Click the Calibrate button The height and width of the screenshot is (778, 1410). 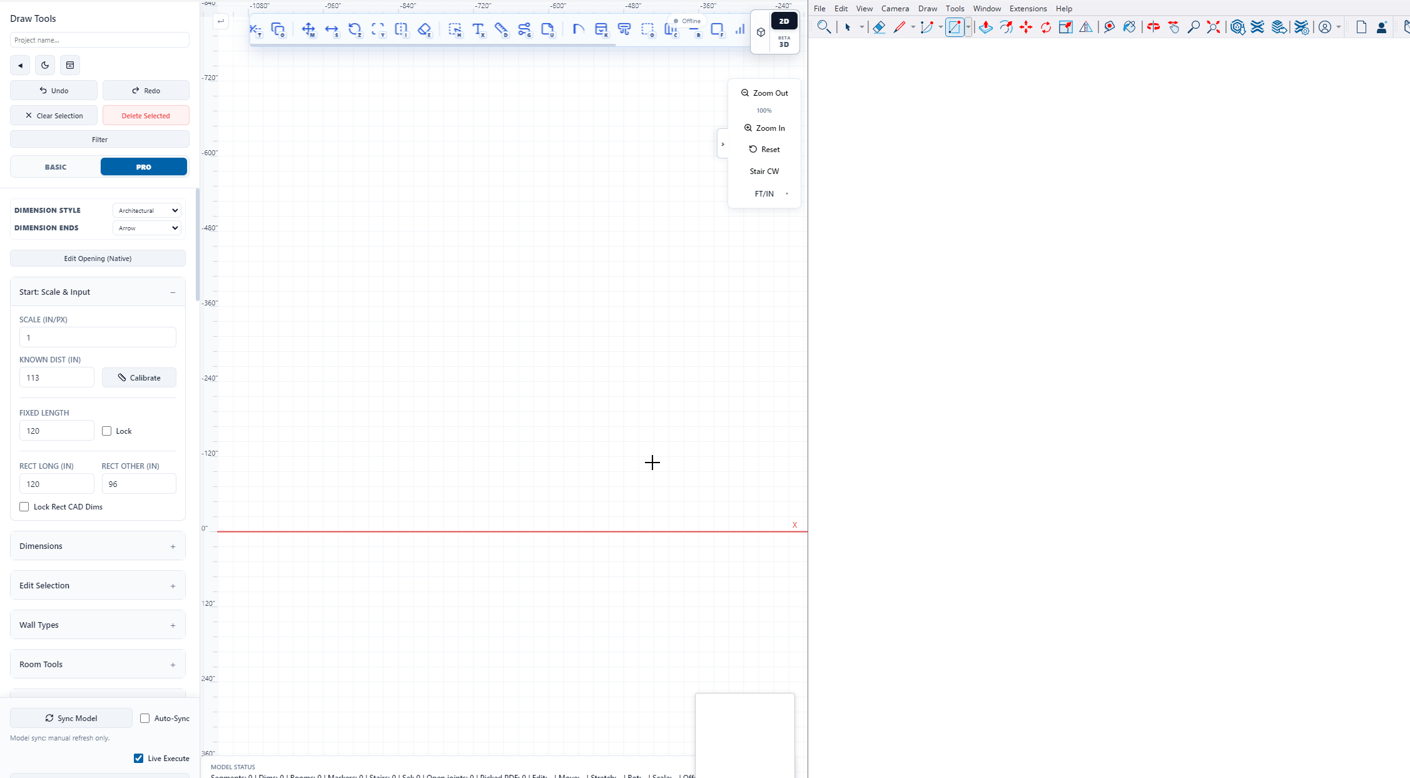click(139, 377)
